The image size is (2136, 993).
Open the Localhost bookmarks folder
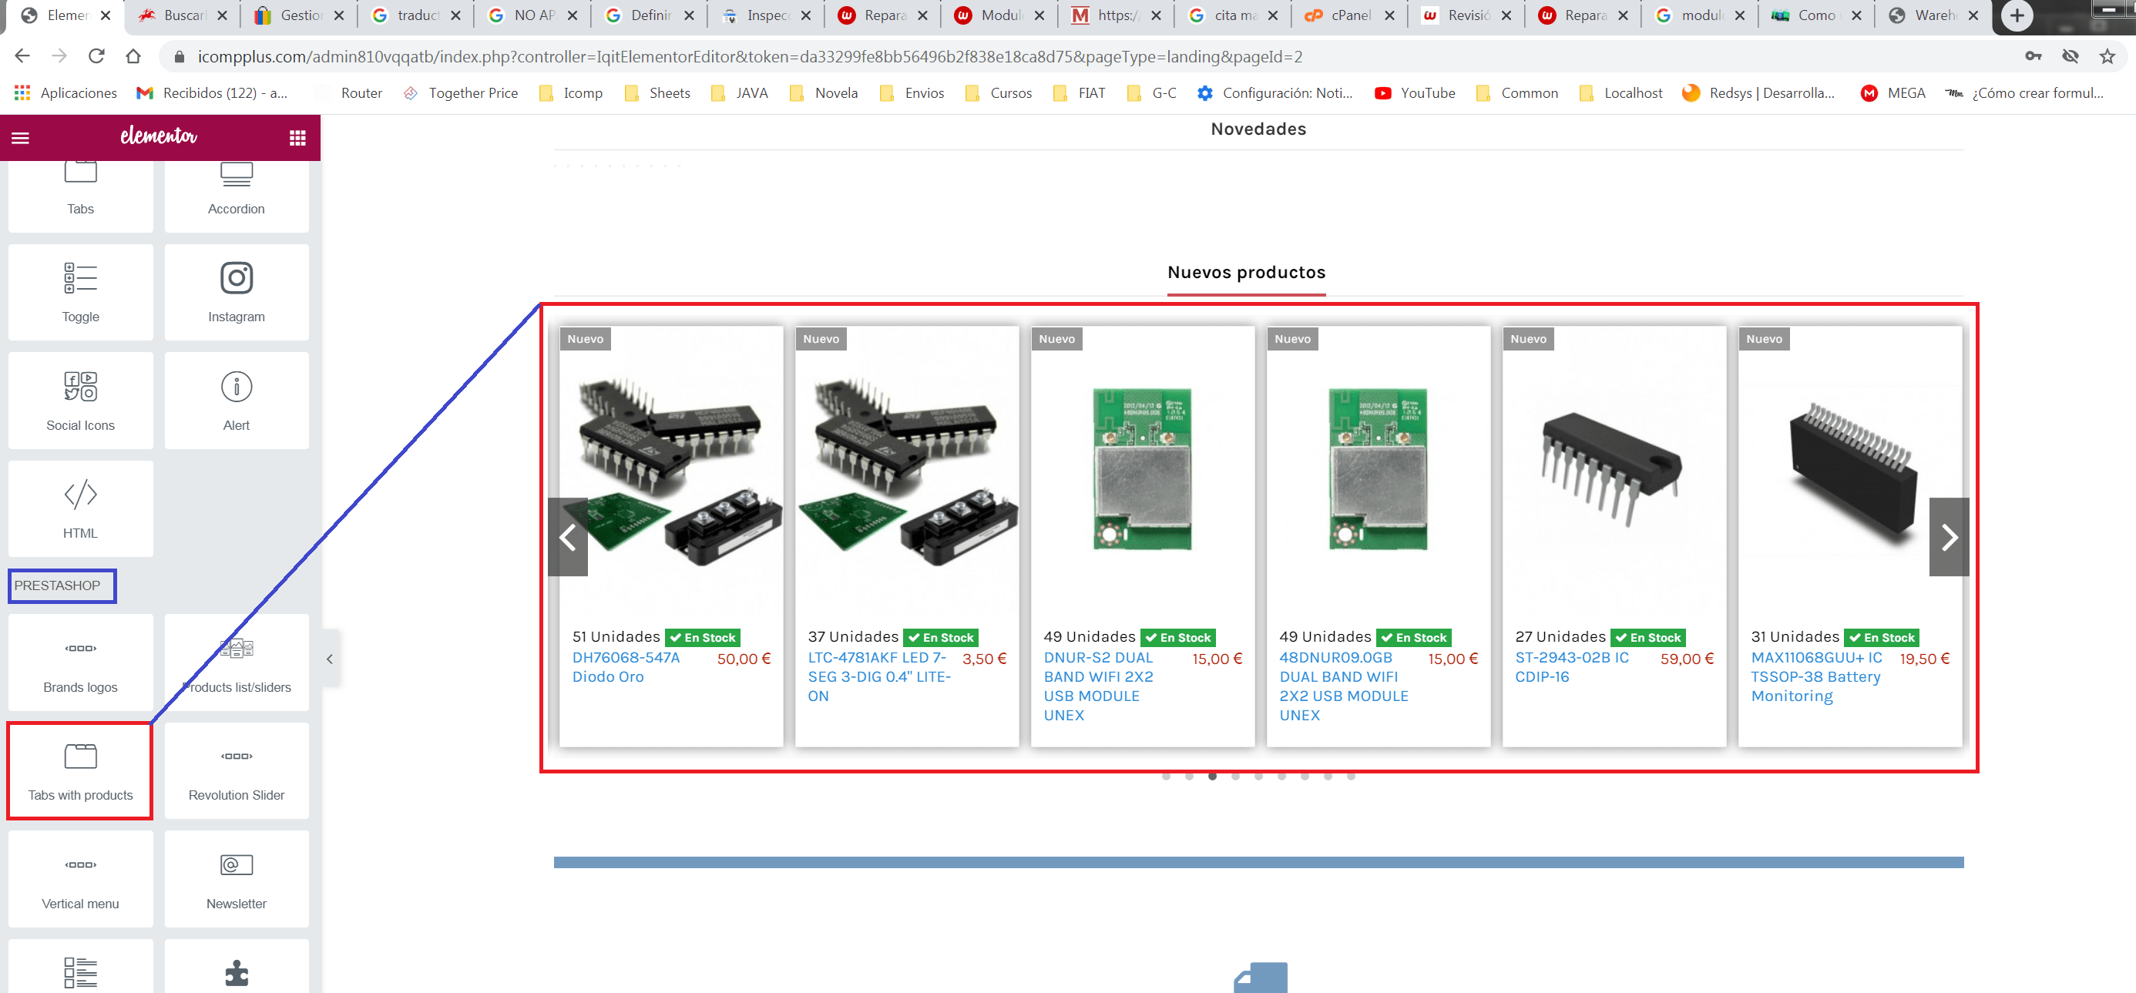tap(1622, 93)
